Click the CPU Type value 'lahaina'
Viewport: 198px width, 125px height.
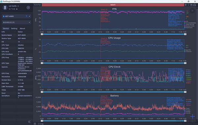pos(20,45)
